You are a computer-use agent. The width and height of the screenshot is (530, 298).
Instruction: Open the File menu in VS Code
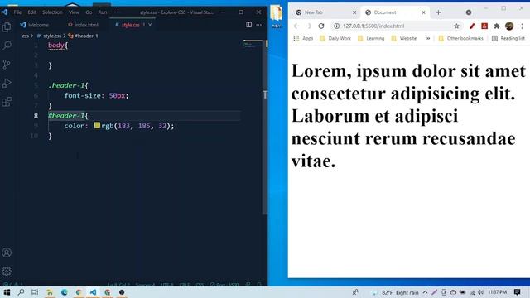click(17, 12)
